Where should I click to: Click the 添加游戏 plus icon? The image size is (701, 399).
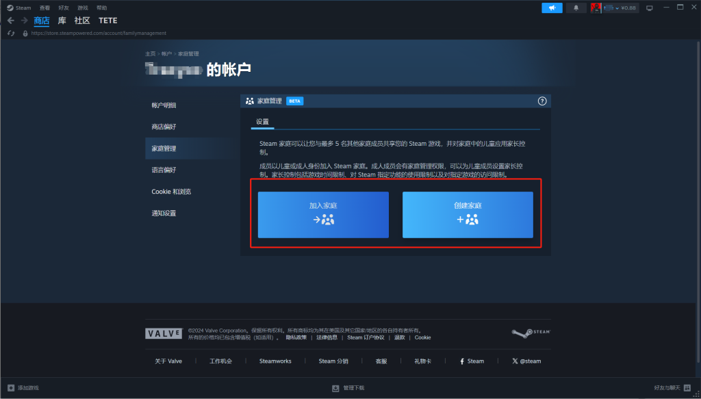[11, 387]
